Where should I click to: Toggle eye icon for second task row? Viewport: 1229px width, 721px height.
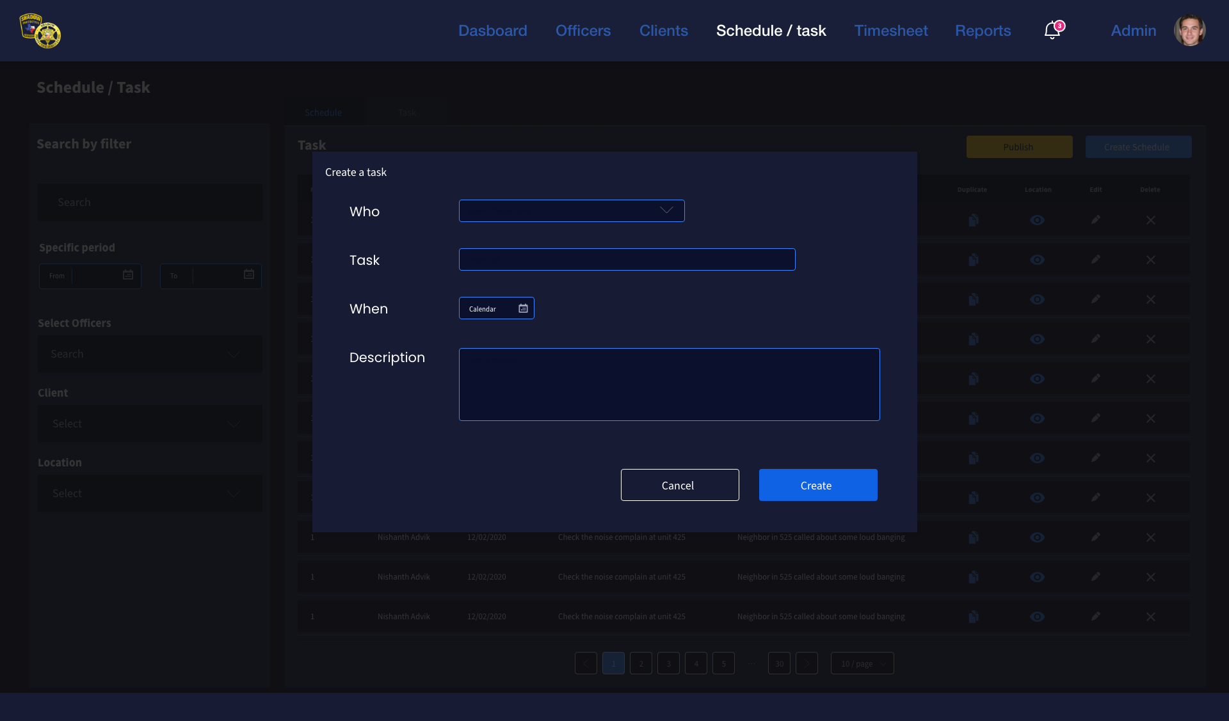pos(1037,260)
